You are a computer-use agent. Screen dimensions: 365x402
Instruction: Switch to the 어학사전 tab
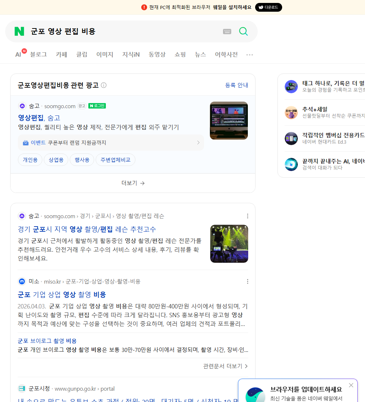(226, 54)
